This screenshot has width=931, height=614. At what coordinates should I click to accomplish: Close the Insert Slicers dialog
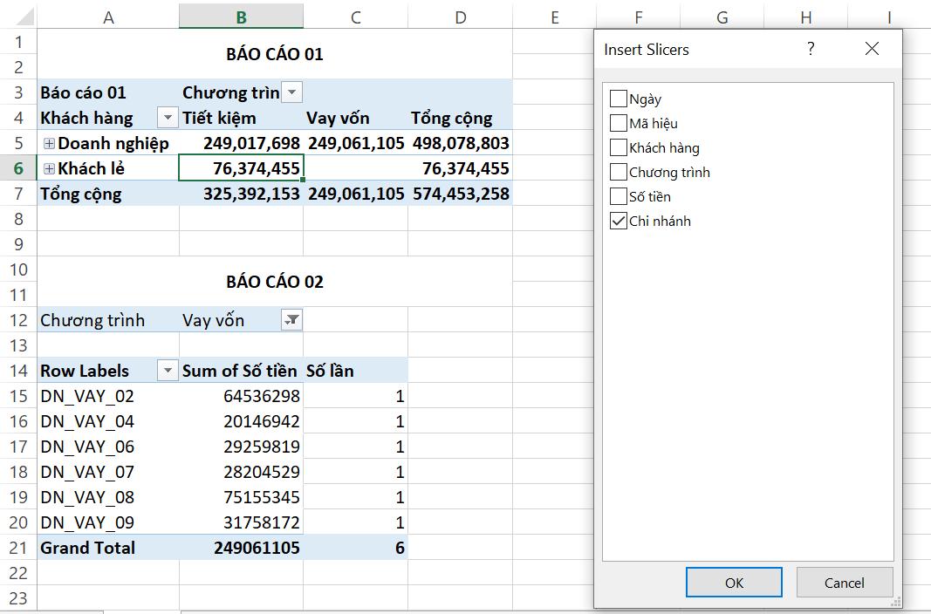tap(872, 49)
